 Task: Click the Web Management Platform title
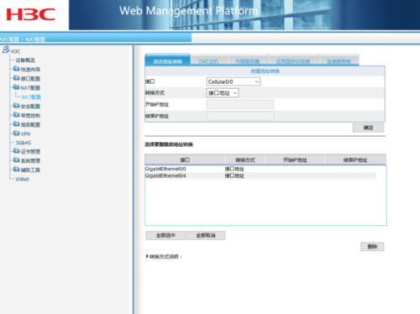(188, 11)
